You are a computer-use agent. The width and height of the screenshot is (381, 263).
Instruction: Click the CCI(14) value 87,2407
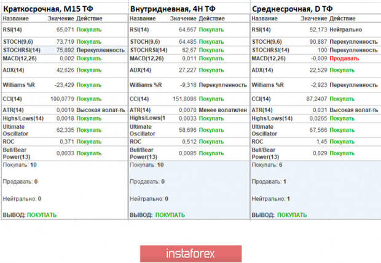tap(316, 99)
